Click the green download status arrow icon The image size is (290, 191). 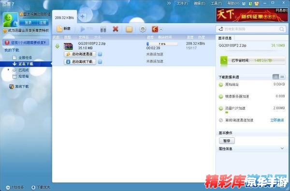click(x=58, y=46)
